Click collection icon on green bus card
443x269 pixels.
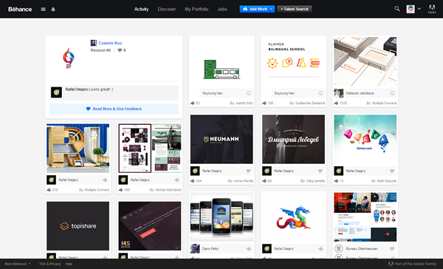click(x=248, y=93)
